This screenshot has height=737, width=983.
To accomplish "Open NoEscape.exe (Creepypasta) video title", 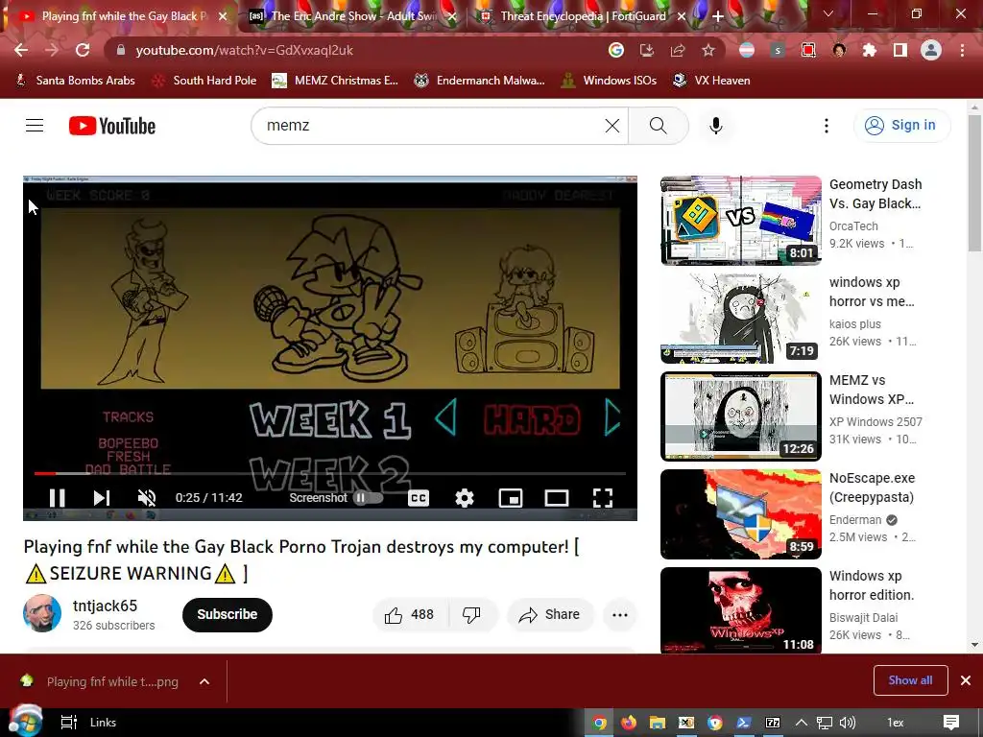I will (x=872, y=487).
